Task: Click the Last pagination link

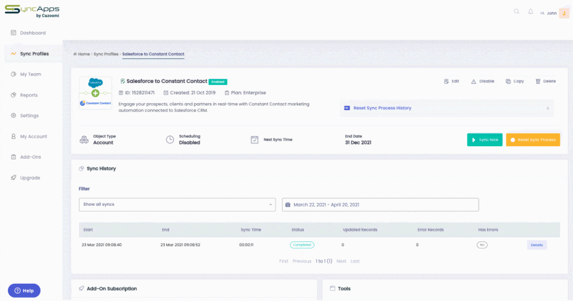Action: (355, 261)
